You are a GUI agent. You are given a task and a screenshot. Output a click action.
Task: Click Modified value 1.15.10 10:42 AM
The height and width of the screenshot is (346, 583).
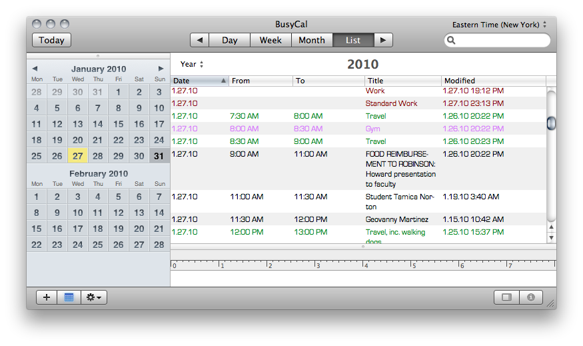coord(473,219)
